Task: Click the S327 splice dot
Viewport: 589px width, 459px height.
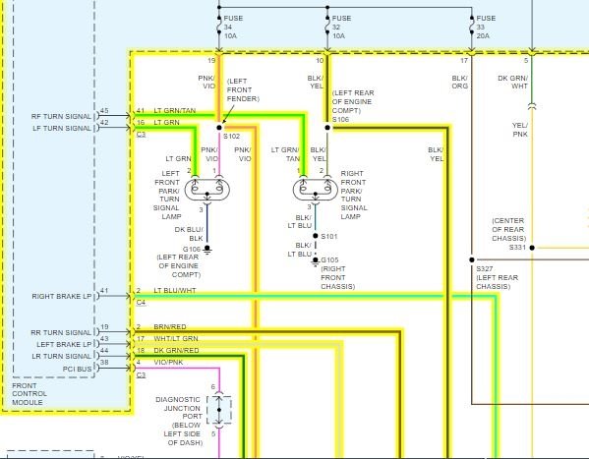Action: 472,259
